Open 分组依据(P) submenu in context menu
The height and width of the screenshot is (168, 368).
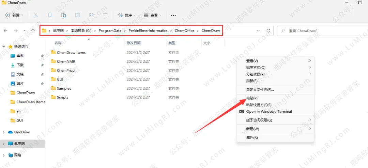pos(275,74)
